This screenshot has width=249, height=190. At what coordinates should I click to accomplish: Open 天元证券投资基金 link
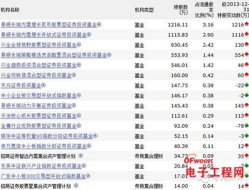(x=21, y=85)
